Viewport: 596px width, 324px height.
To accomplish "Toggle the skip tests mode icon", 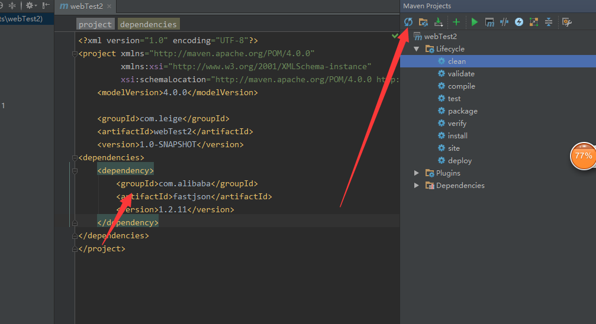I will point(504,22).
